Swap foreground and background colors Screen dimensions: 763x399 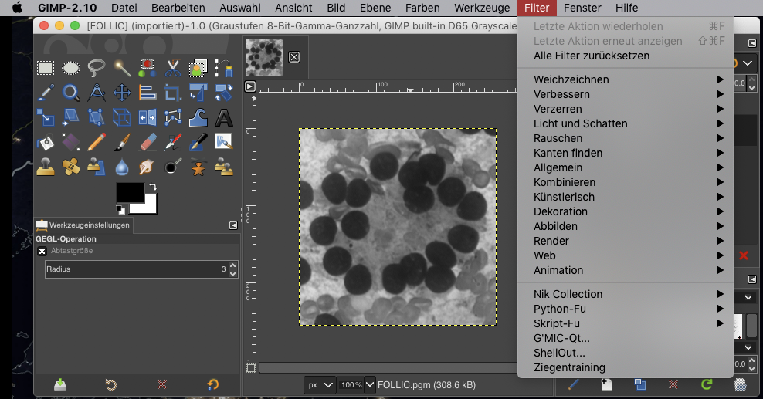pyautogui.click(x=153, y=186)
